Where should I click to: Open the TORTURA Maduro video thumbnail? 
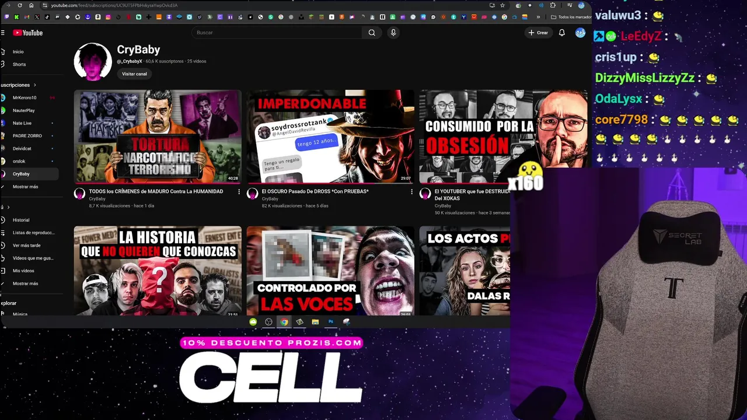[x=158, y=136]
